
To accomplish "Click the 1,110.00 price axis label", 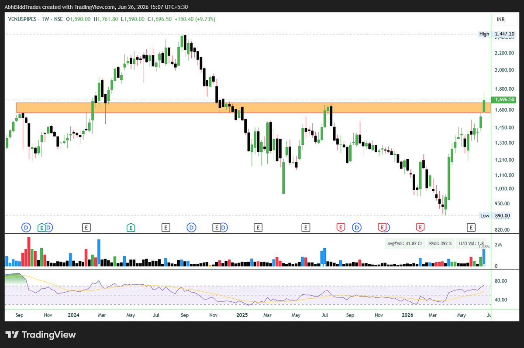I will click(x=504, y=175).
